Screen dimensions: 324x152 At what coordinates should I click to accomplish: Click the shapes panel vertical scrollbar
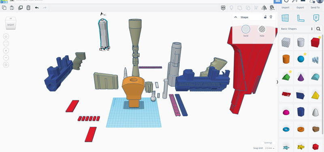coord(323,84)
